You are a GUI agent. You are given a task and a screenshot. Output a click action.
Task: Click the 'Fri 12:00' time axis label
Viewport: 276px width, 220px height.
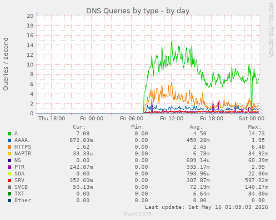click(x=172, y=119)
